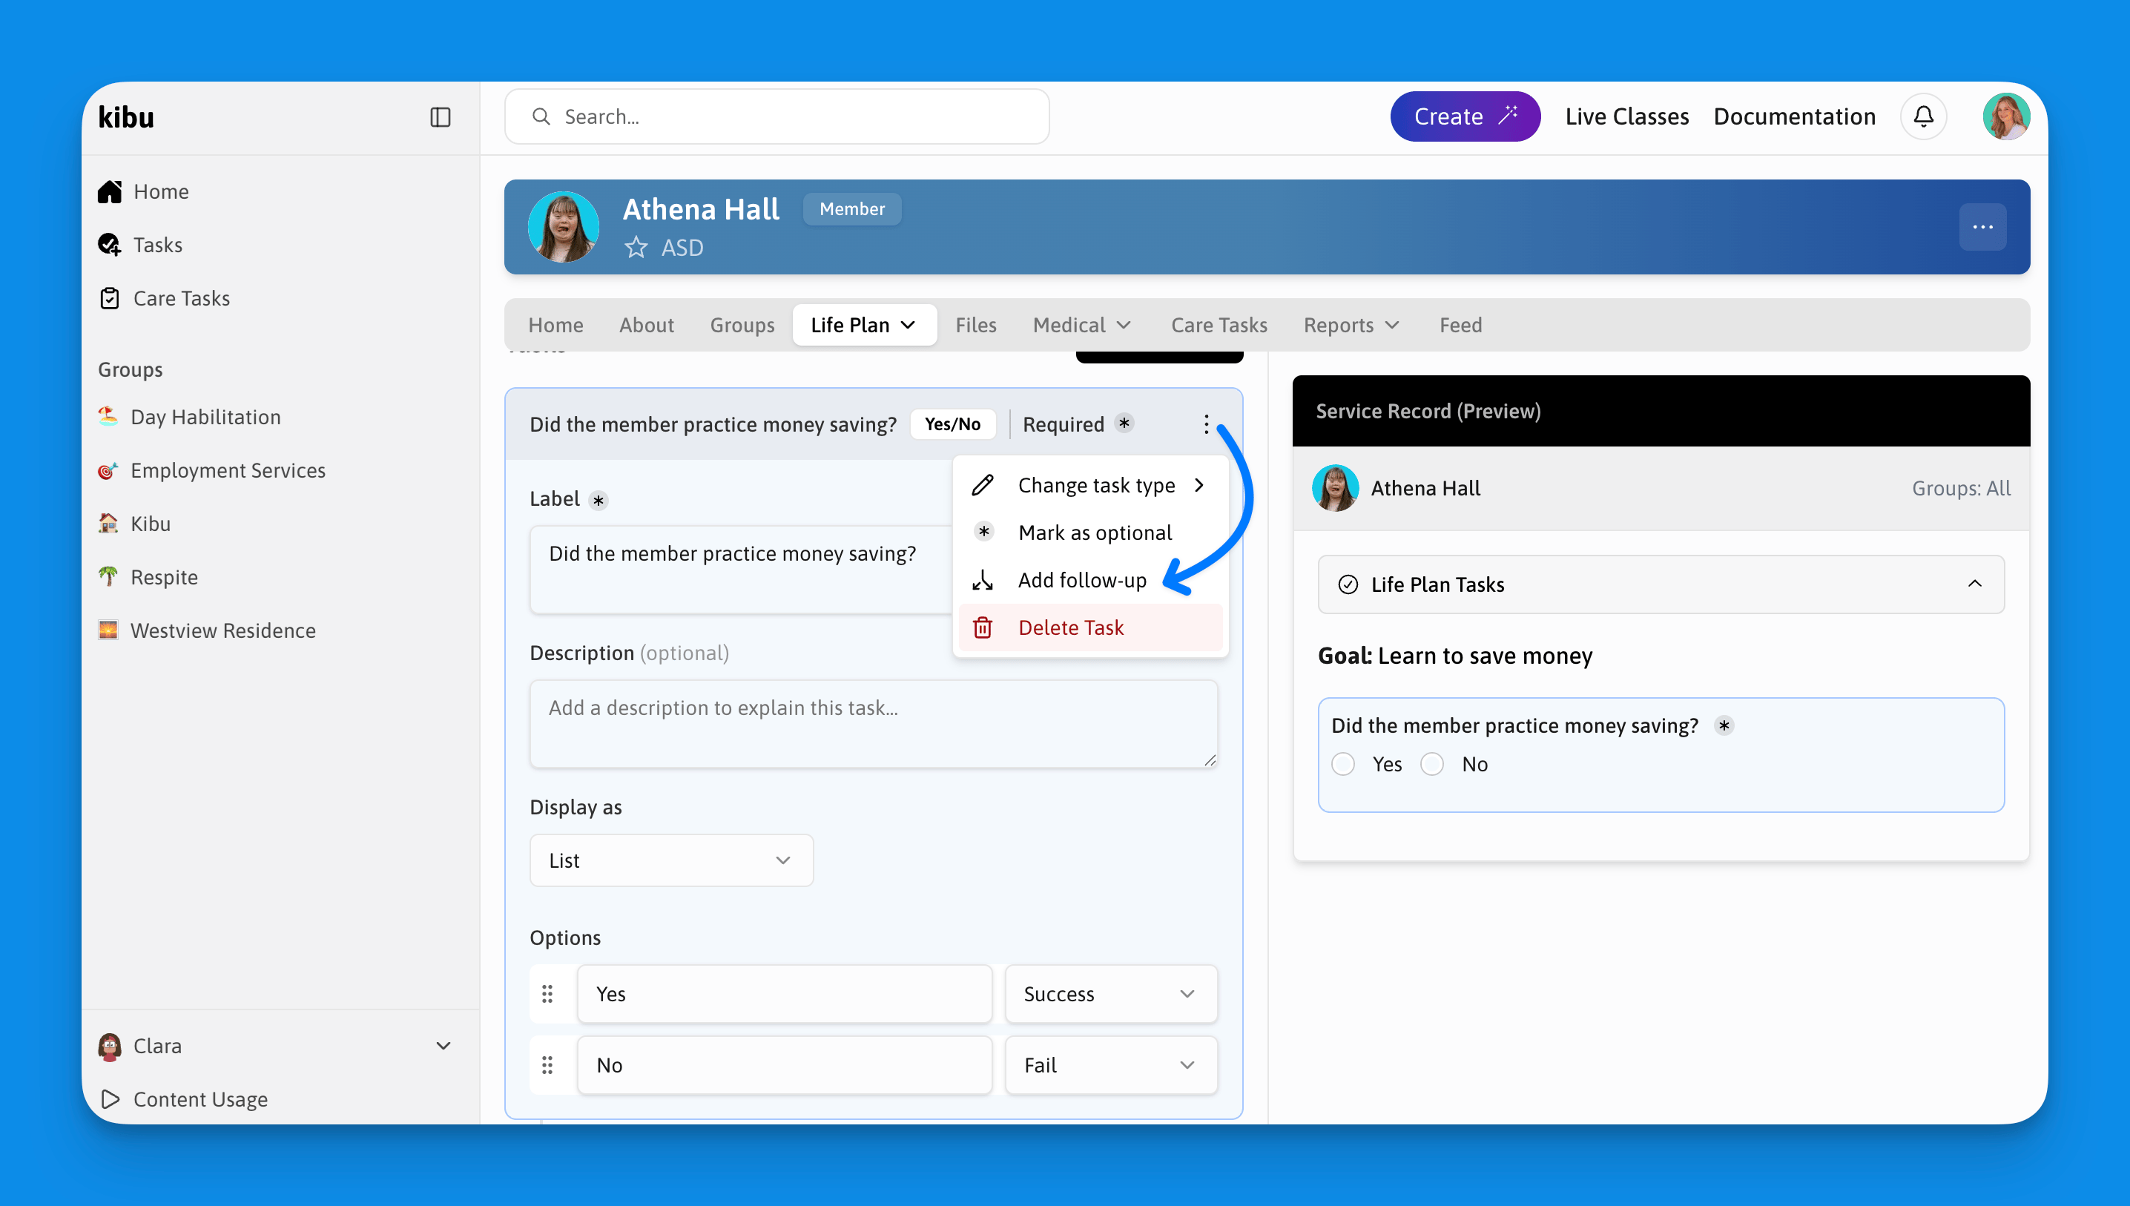Screen dimensions: 2130x1206
Task: Focus the Search input field
Action: (777, 116)
